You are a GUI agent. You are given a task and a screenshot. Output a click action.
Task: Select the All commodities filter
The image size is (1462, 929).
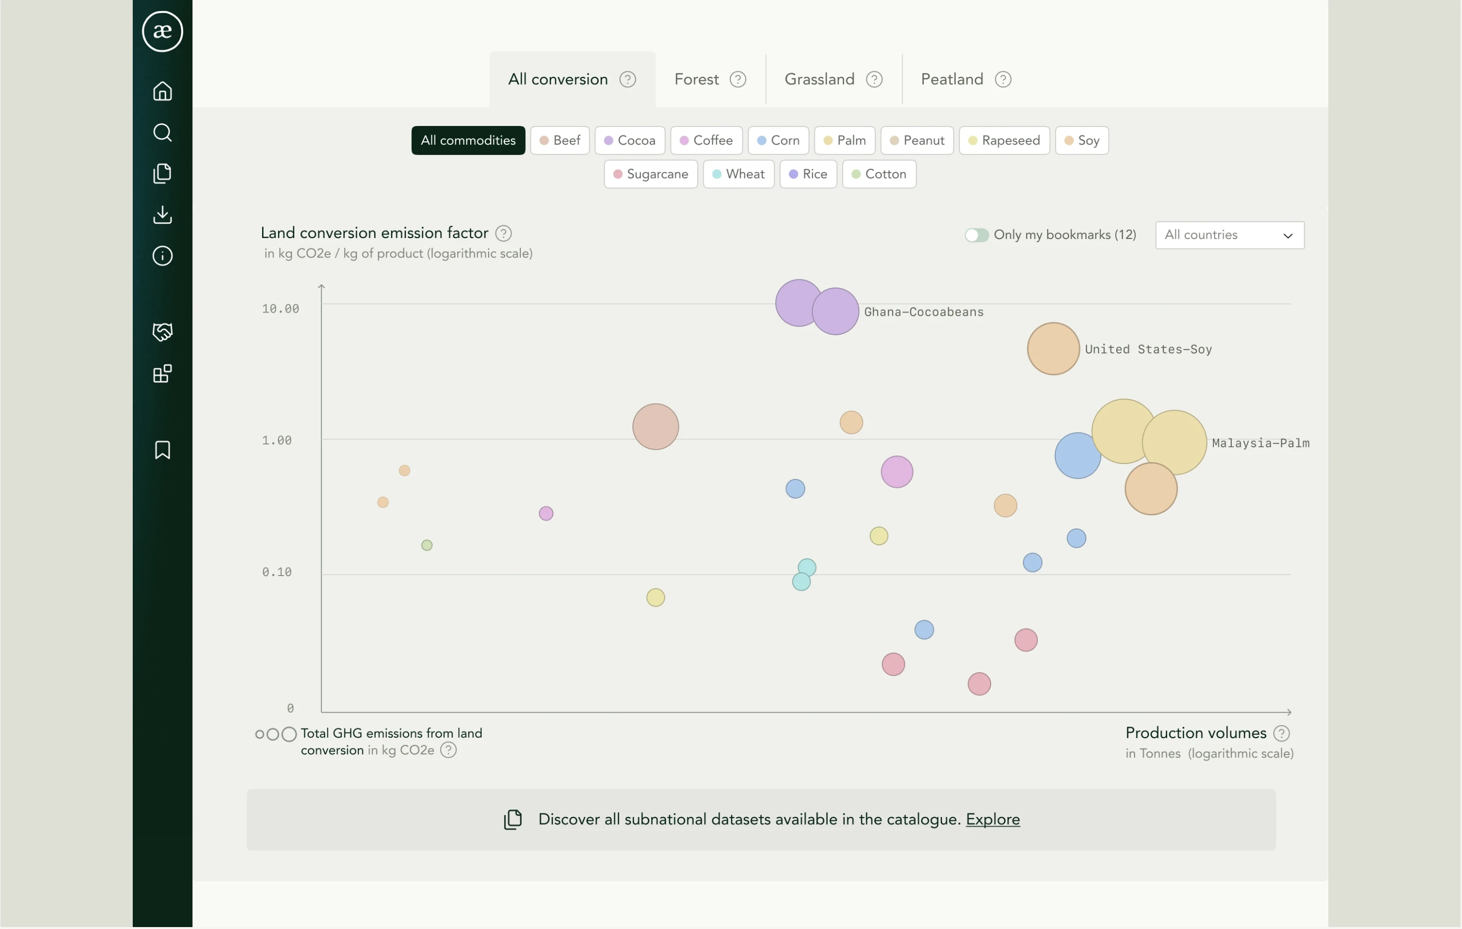click(468, 140)
